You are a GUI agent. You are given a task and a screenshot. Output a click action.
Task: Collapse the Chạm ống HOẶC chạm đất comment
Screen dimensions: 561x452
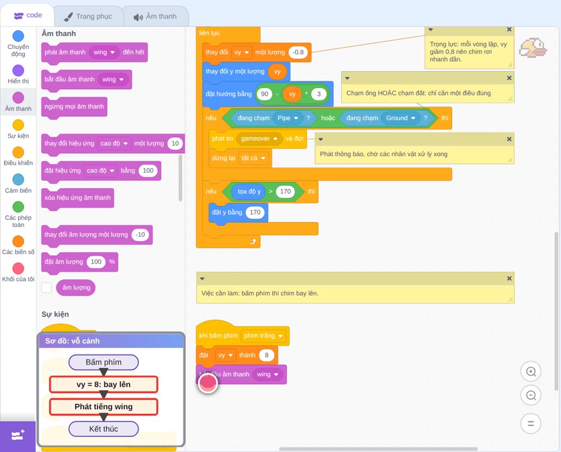(347, 78)
